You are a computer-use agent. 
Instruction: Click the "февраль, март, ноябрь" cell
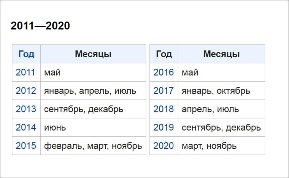click(x=93, y=145)
